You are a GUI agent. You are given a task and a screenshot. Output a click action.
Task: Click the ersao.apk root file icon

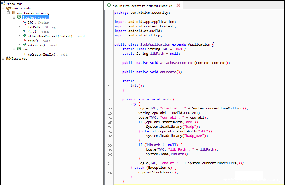coord(3,4)
